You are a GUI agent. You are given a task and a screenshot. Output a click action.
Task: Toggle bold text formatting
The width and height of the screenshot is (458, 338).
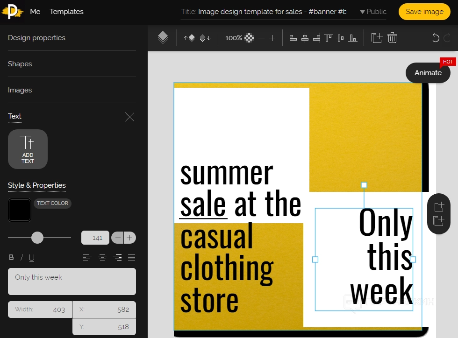click(x=12, y=258)
